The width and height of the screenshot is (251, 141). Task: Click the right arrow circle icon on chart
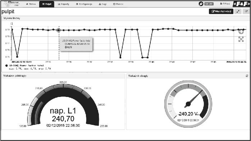(241, 32)
